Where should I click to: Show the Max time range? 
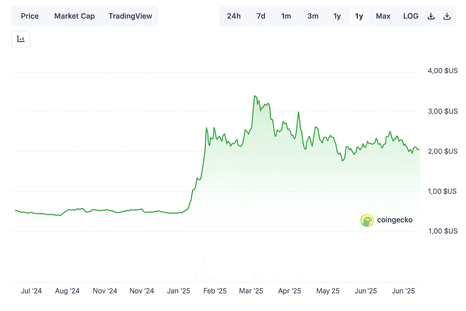pos(383,16)
